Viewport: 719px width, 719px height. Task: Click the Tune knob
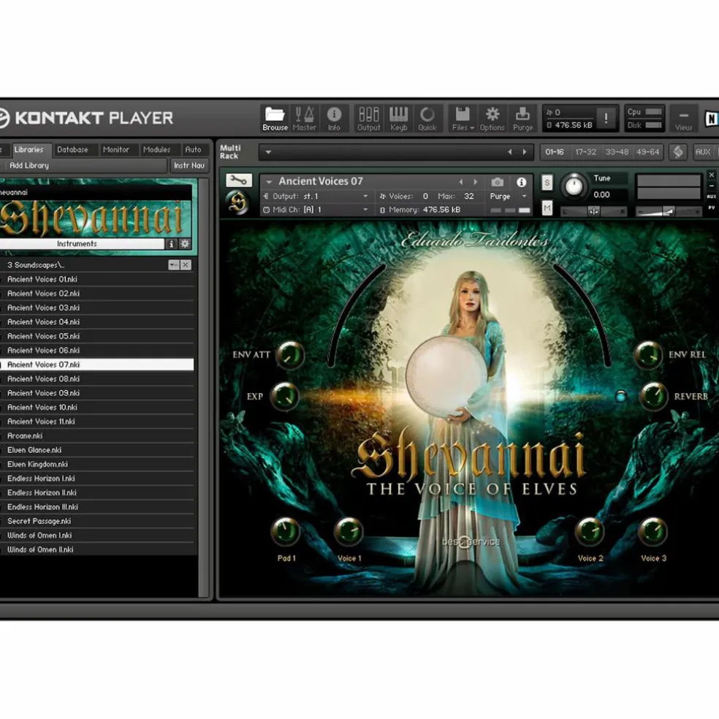click(x=574, y=186)
